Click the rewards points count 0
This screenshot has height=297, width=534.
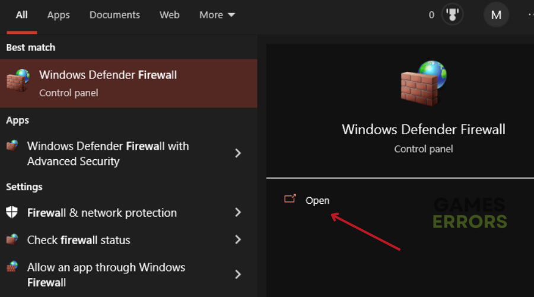click(x=431, y=15)
